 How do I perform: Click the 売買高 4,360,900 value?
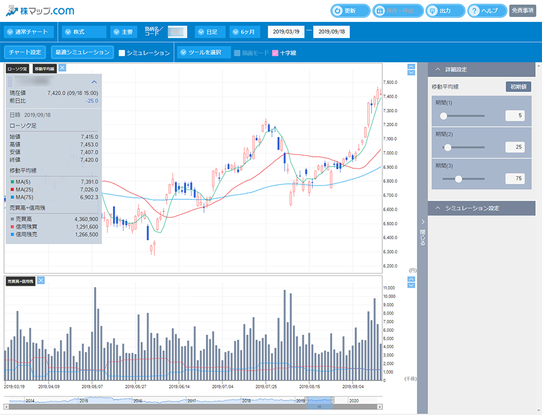click(86, 219)
